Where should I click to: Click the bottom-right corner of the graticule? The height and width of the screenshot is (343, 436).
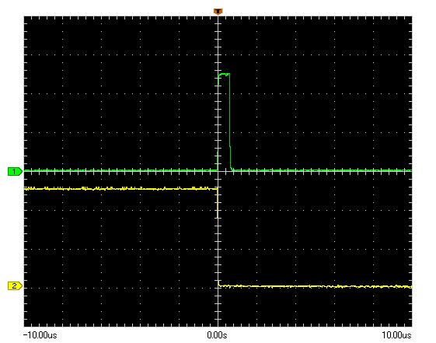412,327
